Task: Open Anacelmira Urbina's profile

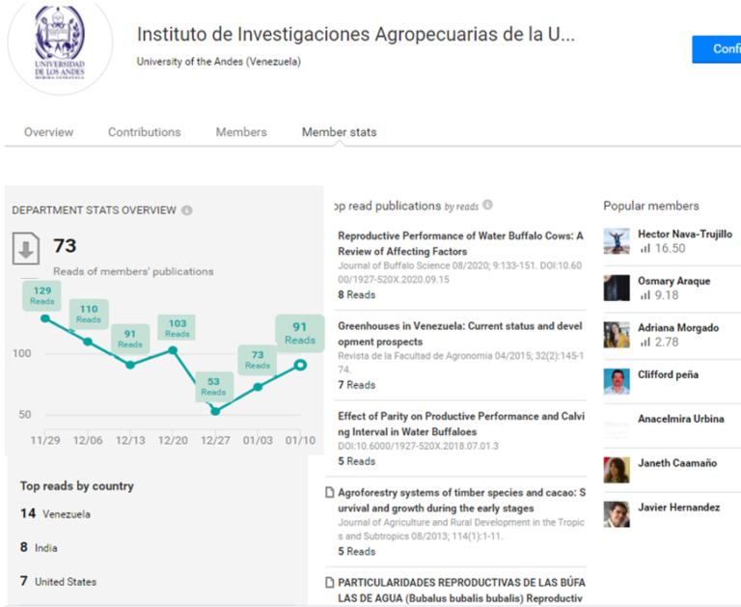Action: tap(681, 419)
